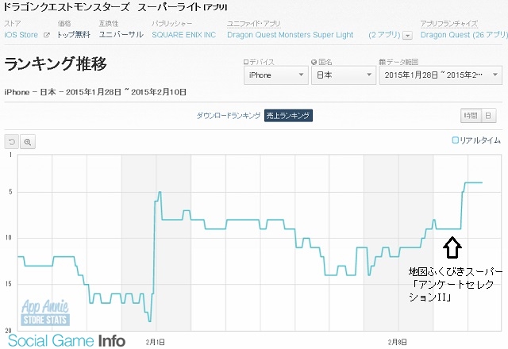Image resolution: width=508 pixels, height=349 pixels.
Task: Open the iOS Store link
Action: (x=23, y=35)
